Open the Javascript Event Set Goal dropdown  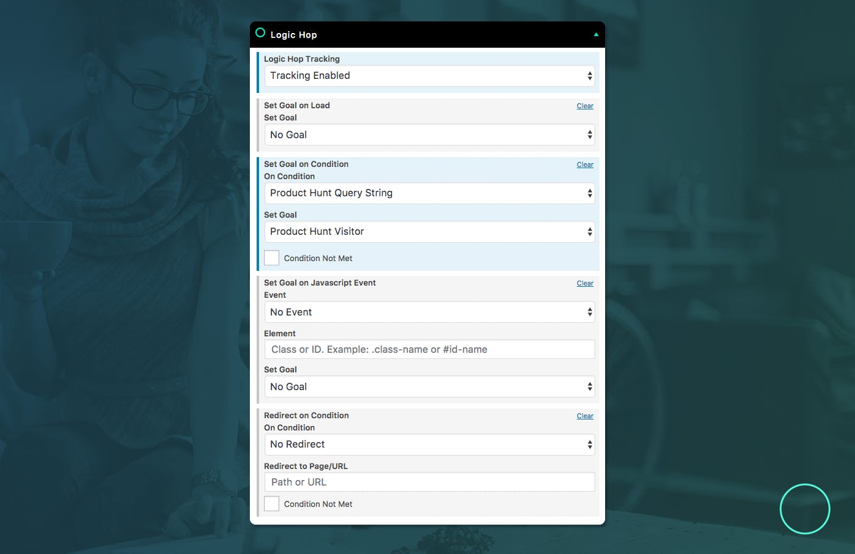[x=429, y=386]
